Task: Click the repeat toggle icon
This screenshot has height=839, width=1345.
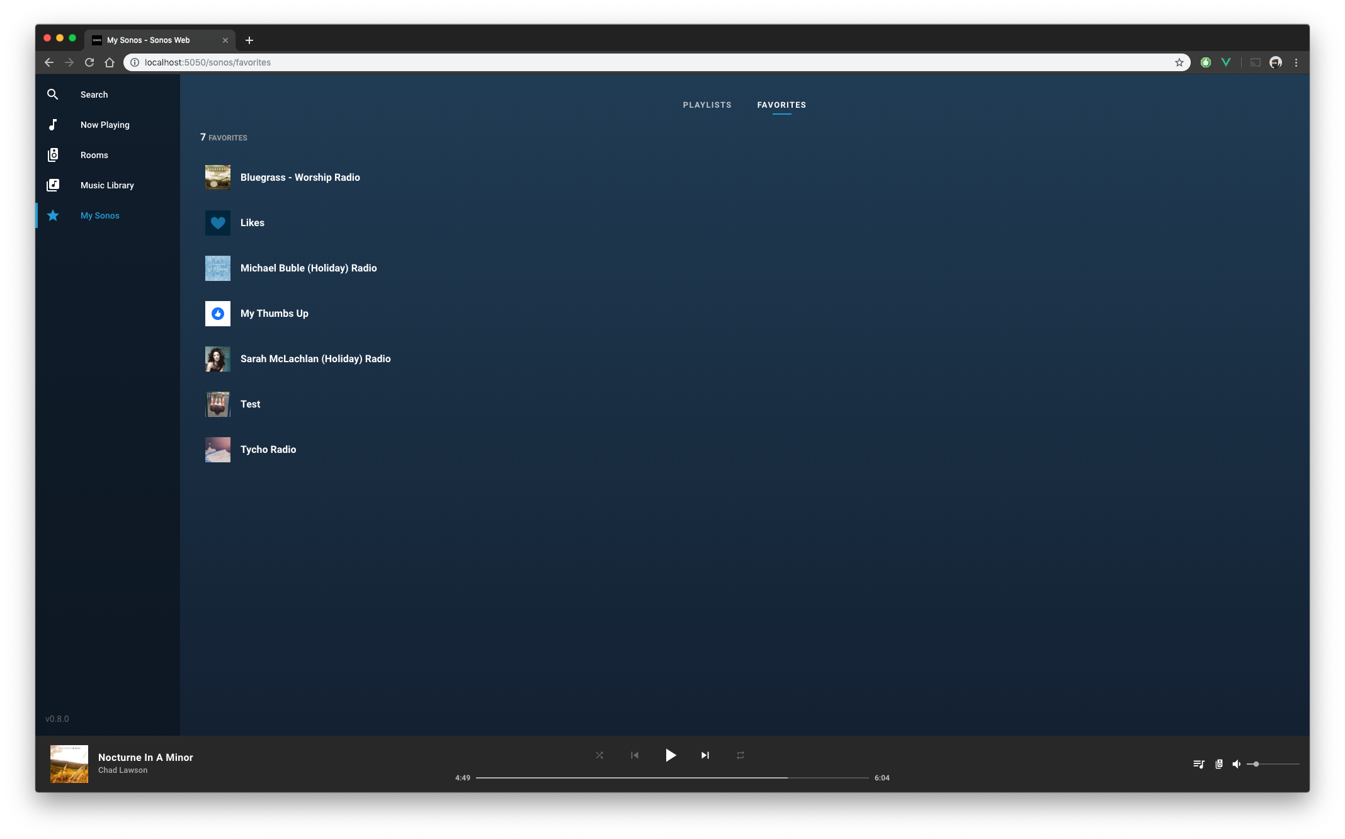Action: tap(740, 755)
